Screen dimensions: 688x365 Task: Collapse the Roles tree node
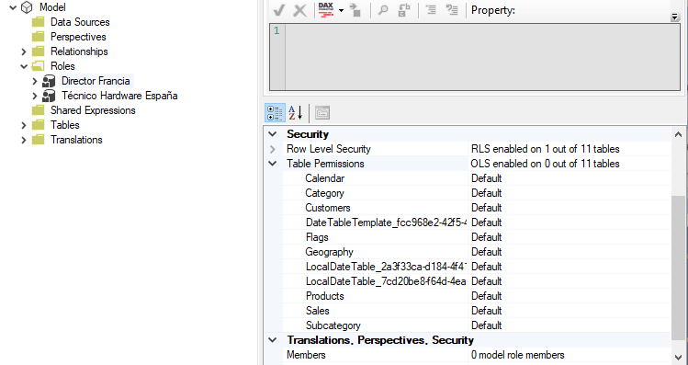24,66
